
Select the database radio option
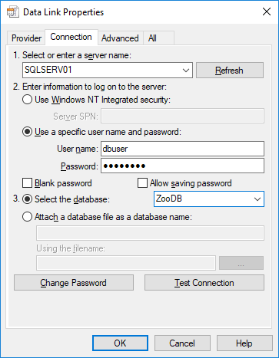[x=27, y=199]
